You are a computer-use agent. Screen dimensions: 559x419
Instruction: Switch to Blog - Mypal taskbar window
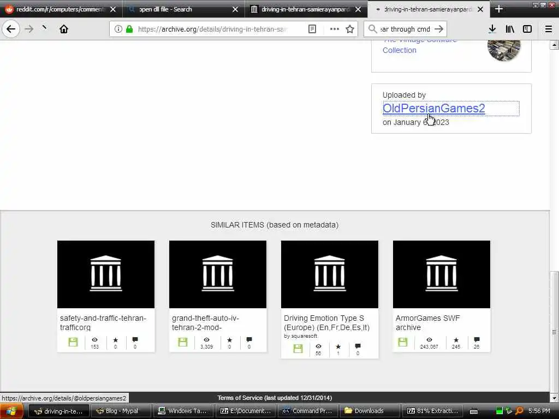[x=122, y=411]
